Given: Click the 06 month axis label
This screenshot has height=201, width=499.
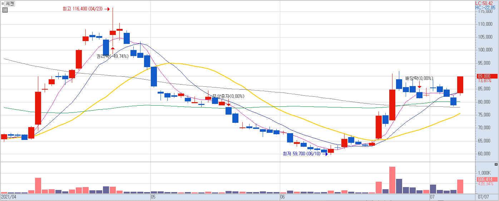Looking at the screenshot, I should 283,197.
